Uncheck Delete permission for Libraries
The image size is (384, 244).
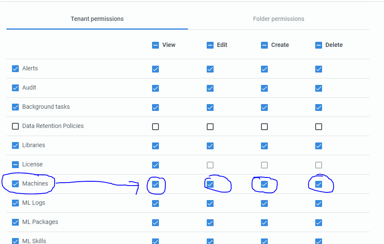coord(319,146)
